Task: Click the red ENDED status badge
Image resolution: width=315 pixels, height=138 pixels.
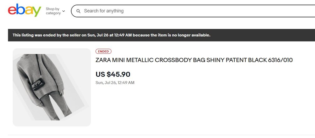Action: 103,51
